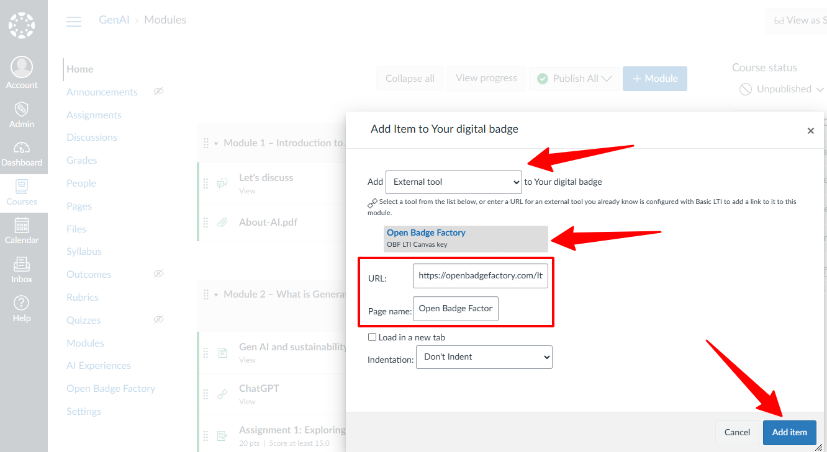Cancel the Add Item dialog

(737, 432)
